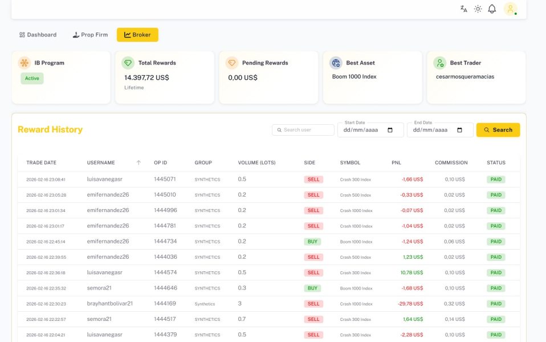Open the user profile avatar
The image size is (546, 342).
(x=511, y=9)
